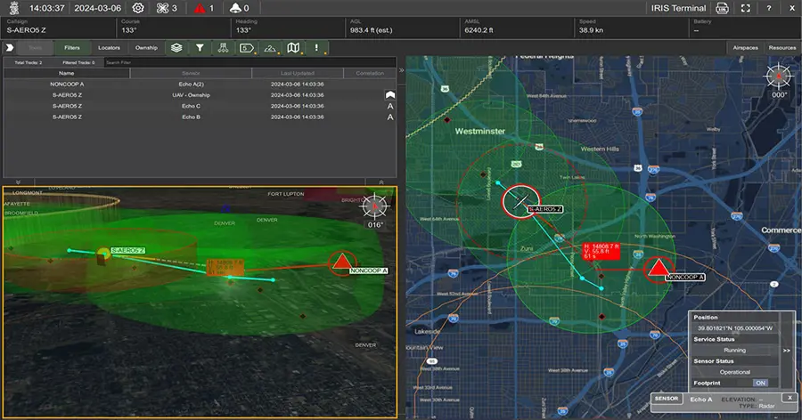The image size is (802, 420).
Task: Click the S-AERO5 Z label on 2D map
Action: tap(545, 209)
